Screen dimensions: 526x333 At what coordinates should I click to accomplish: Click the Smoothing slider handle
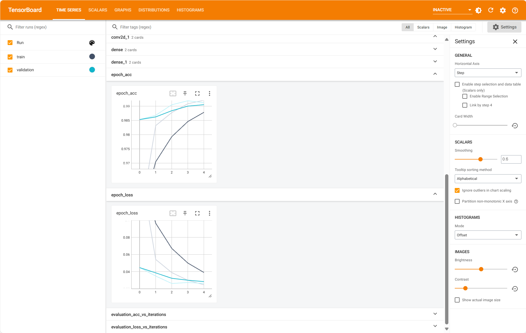[x=480, y=159]
